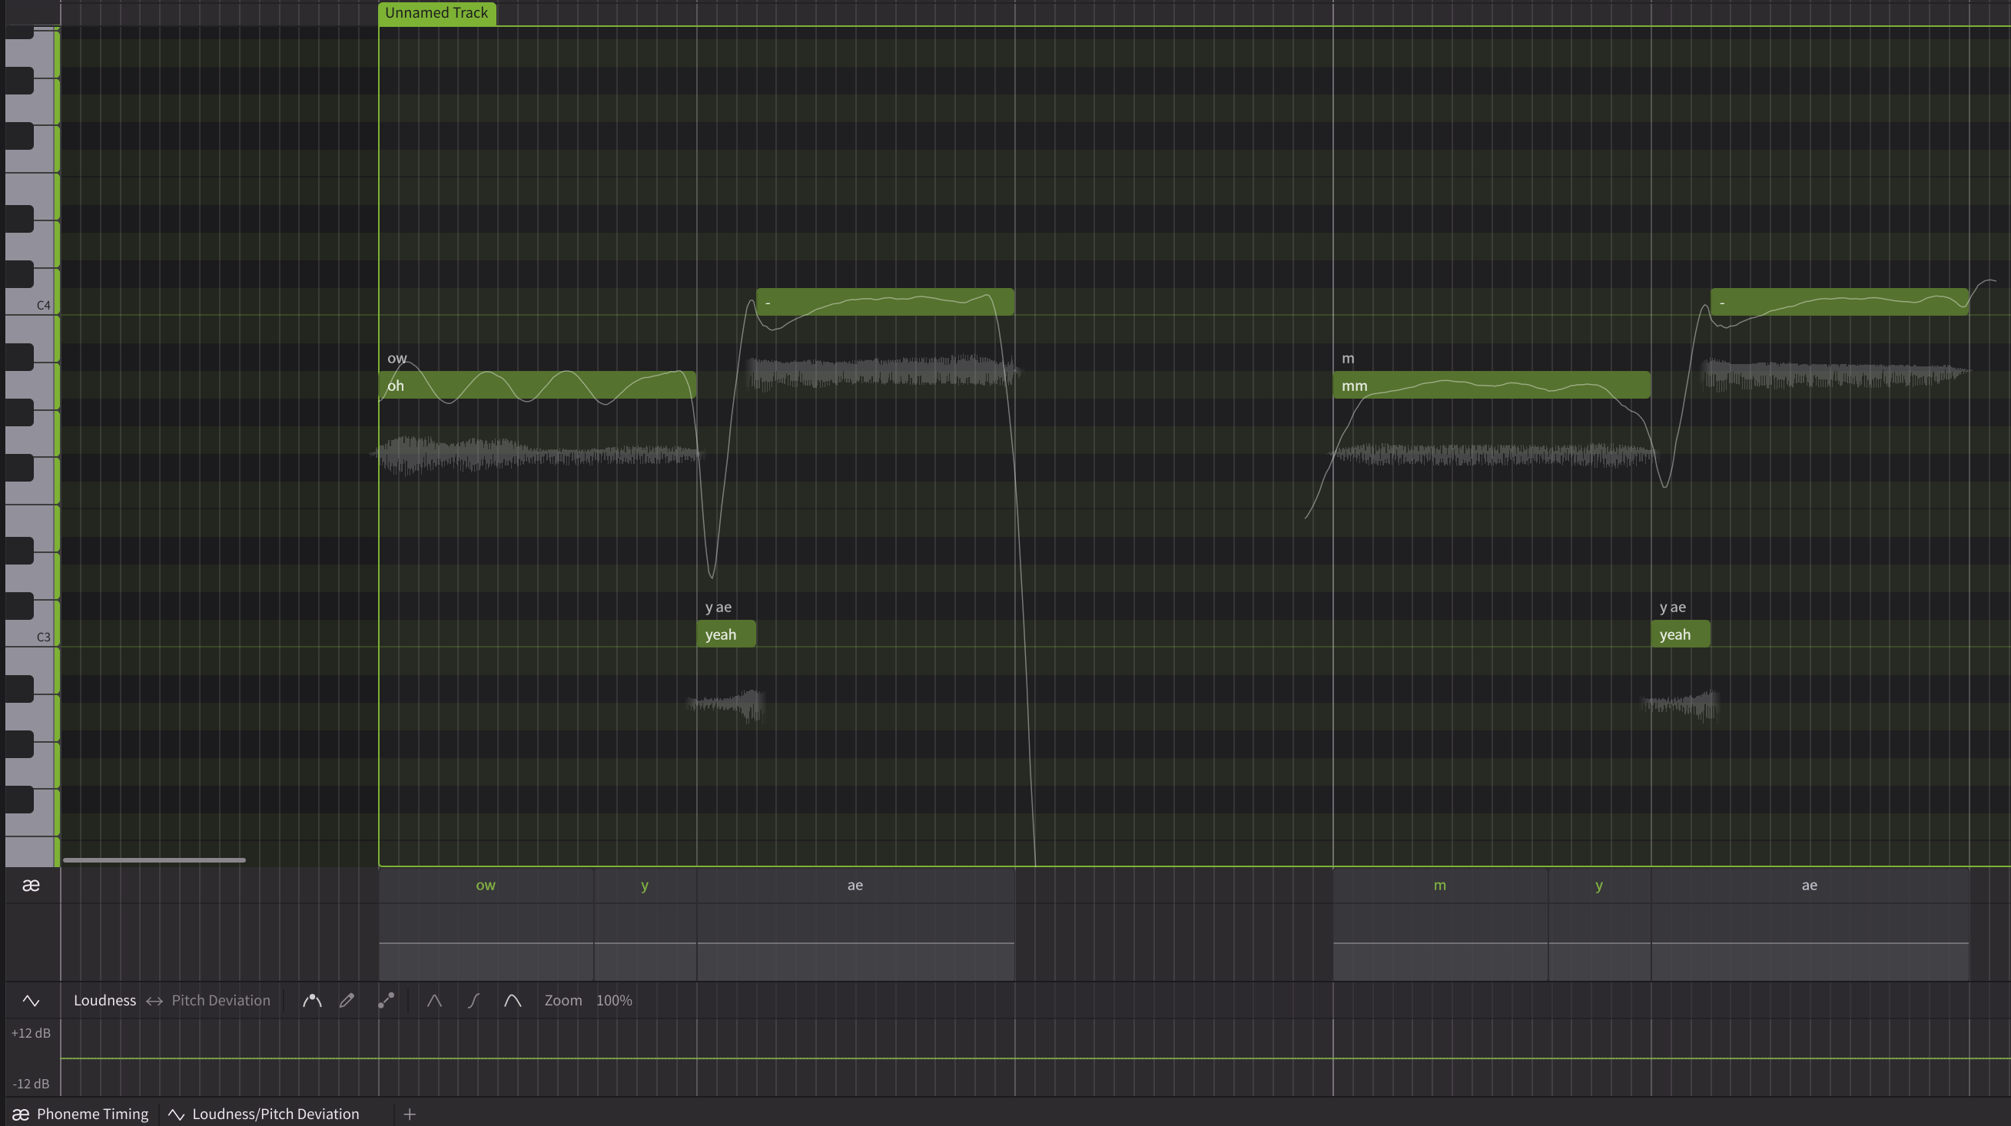This screenshot has height=1126, width=2011.
Task: Click the wave icon of the parameter panel
Action: click(32, 1000)
